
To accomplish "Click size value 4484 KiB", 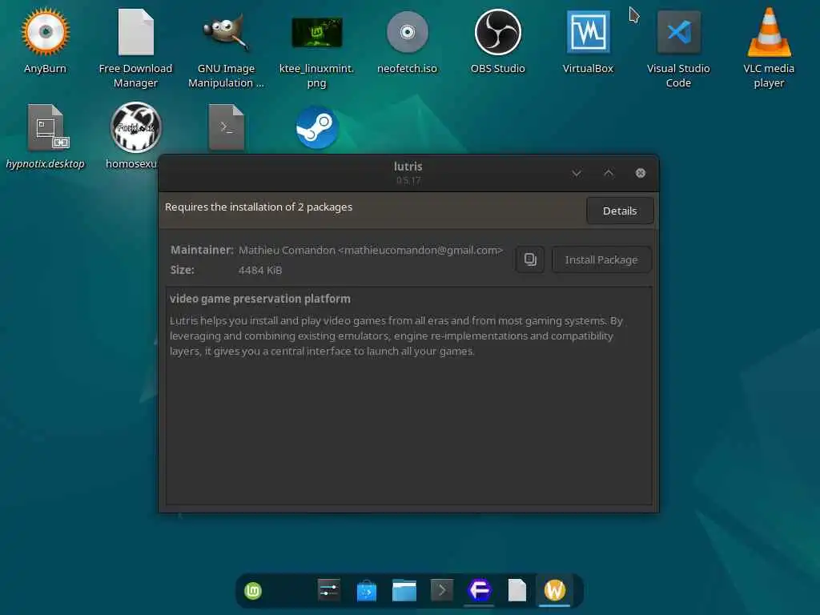I will (x=260, y=271).
